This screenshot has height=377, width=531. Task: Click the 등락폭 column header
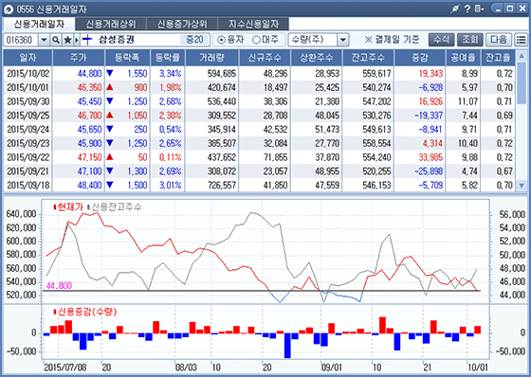coord(127,58)
